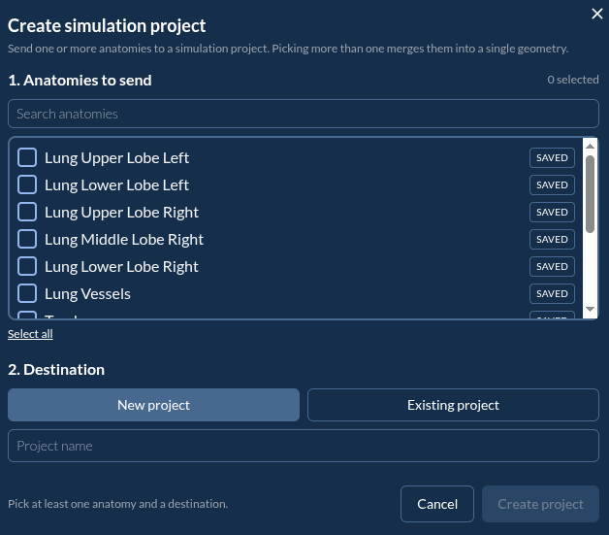Click the Create project button
The height and width of the screenshot is (535, 609).
pos(540,504)
